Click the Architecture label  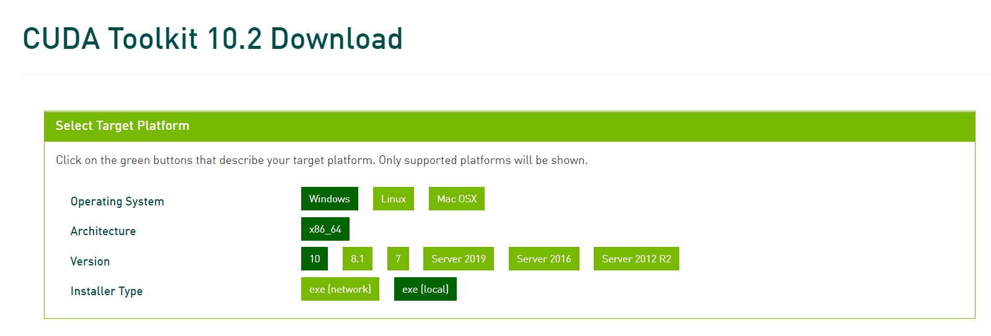pos(103,231)
